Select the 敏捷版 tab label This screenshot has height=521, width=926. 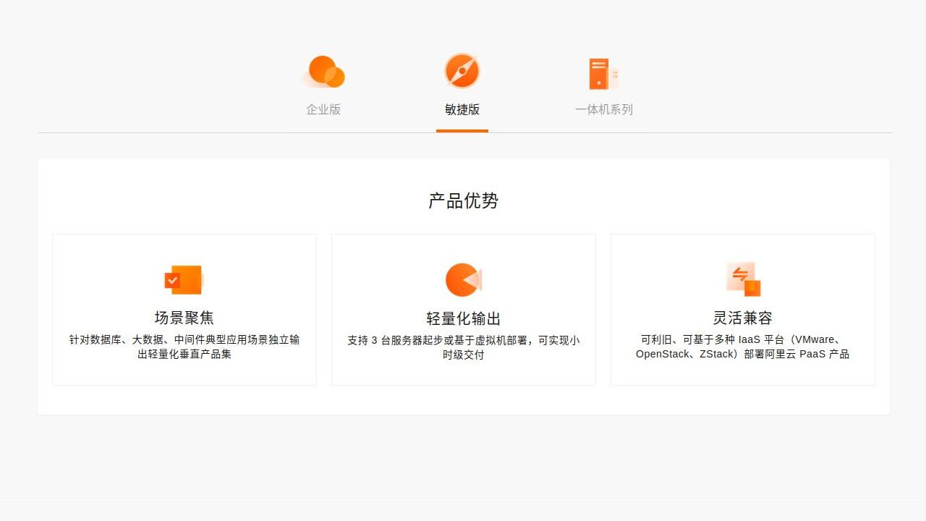point(462,110)
